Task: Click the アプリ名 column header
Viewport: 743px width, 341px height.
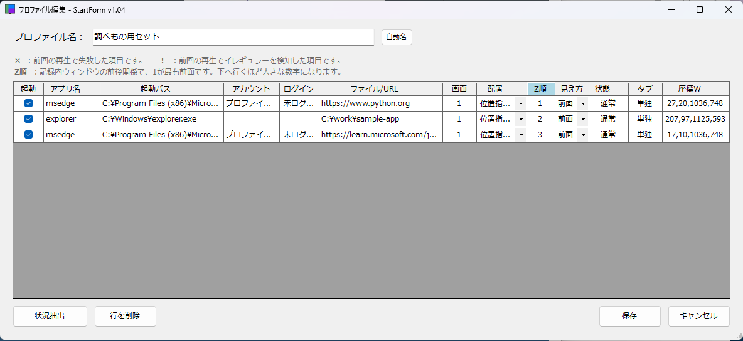Action: (72, 88)
